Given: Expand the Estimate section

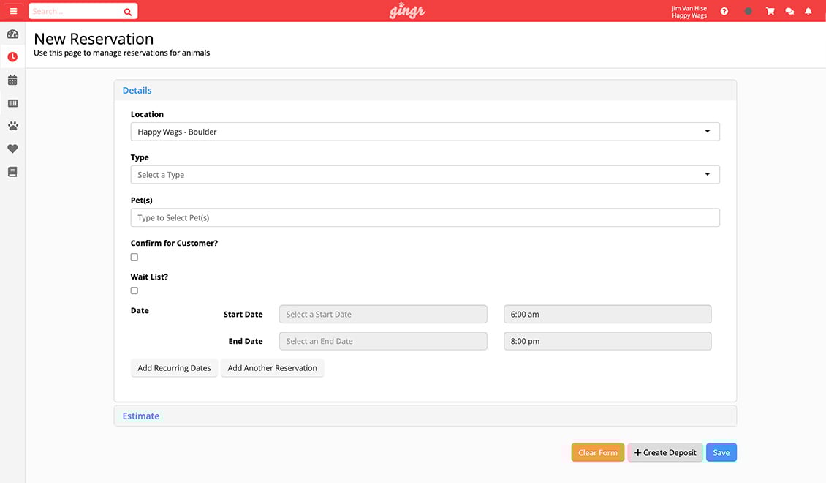Looking at the screenshot, I should click(x=140, y=415).
